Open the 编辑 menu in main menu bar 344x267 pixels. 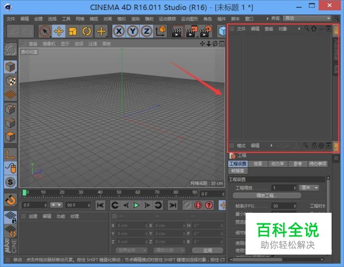click(x=24, y=19)
